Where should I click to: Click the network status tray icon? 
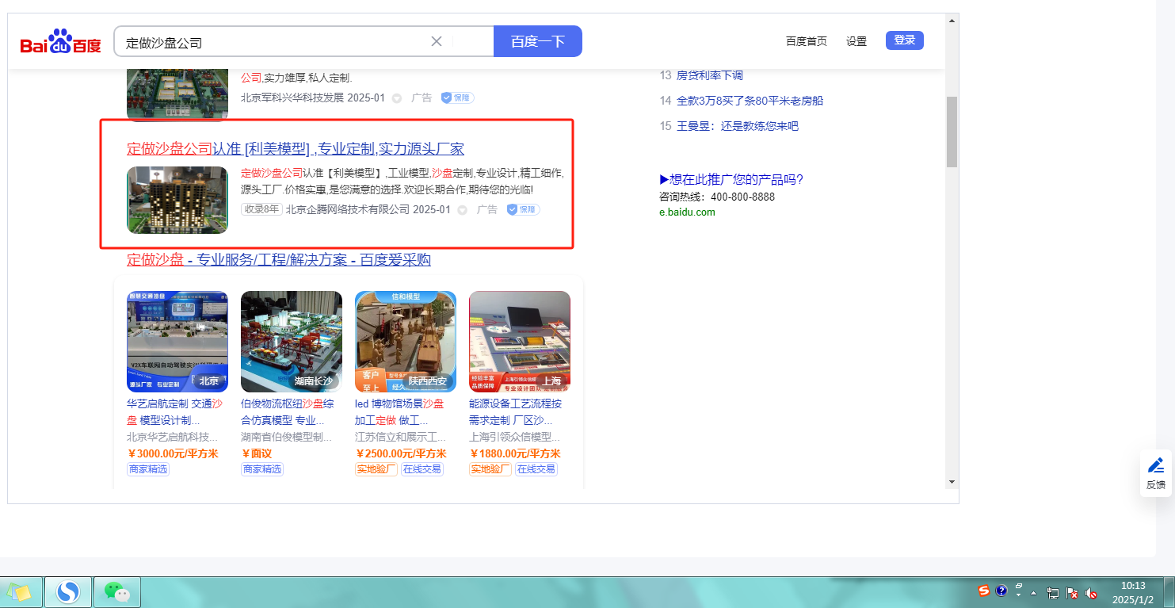pos(1053,592)
